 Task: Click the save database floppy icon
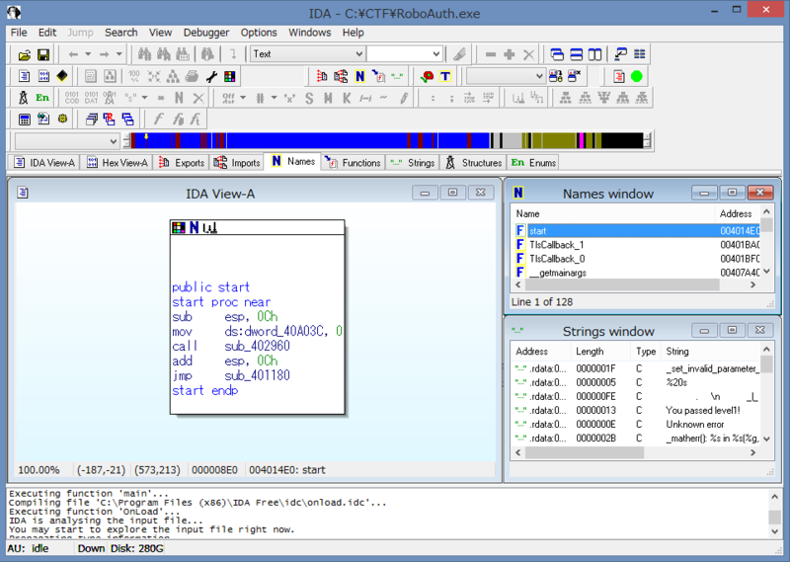43,54
